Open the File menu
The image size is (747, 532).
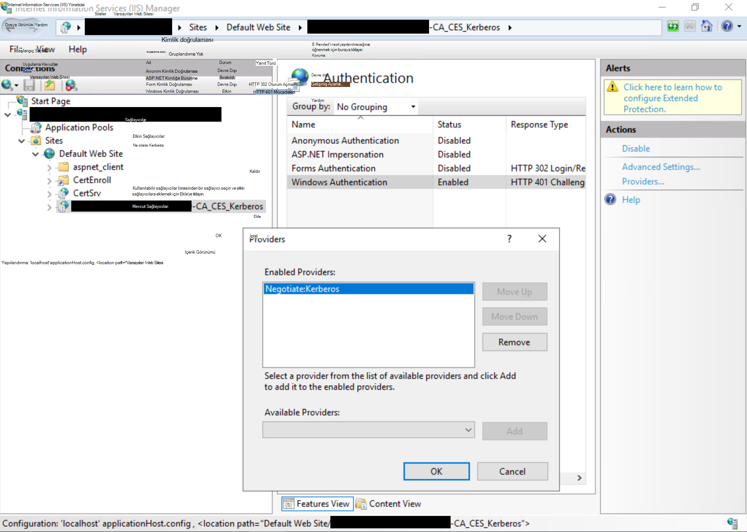15,49
